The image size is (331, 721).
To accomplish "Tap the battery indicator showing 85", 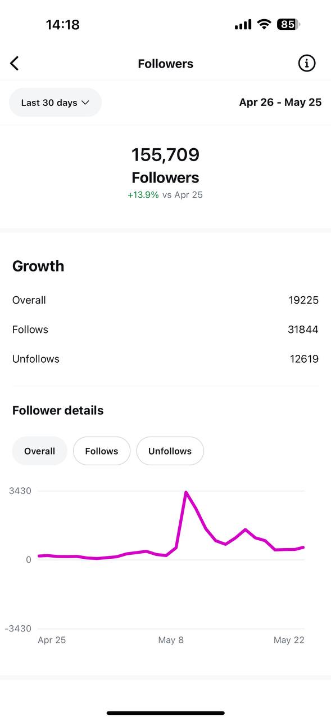I will 288,24.
